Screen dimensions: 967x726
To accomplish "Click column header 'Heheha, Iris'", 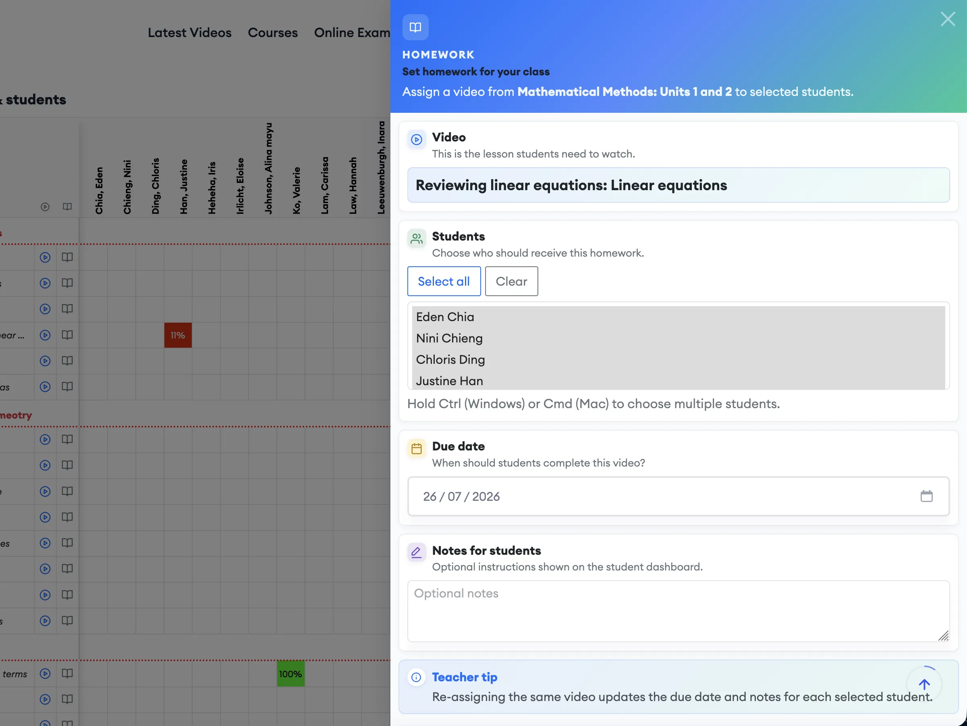I will pyautogui.click(x=212, y=188).
